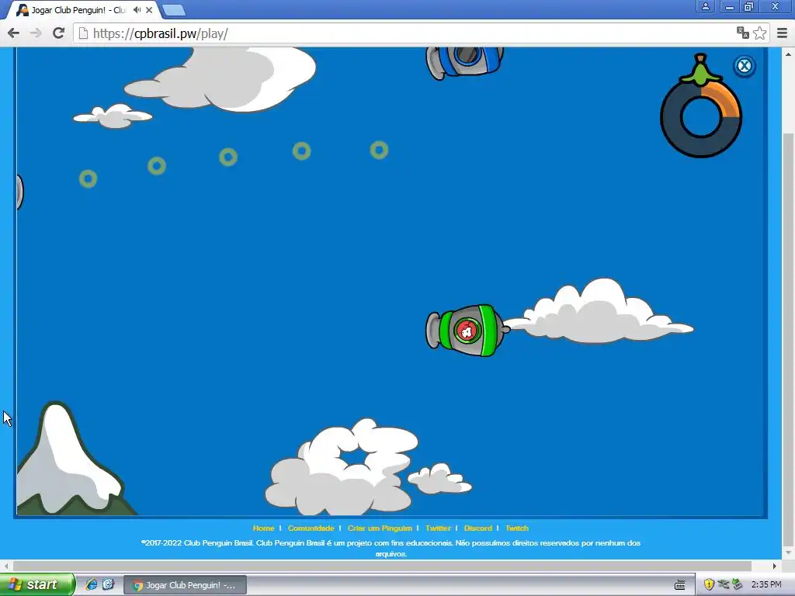Click the second quick launch icon
The image size is (795, 596).
tap(108, 584)
